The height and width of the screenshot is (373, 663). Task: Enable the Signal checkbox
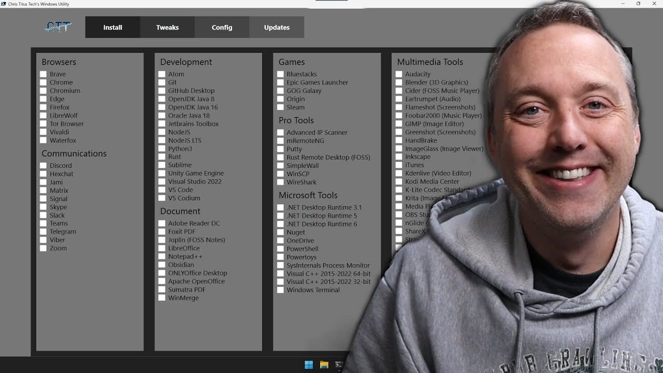point(44,199)
